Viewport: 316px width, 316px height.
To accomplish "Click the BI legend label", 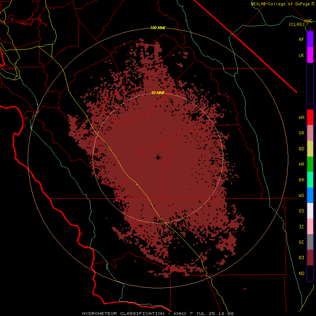I will [x=301, y=258].
